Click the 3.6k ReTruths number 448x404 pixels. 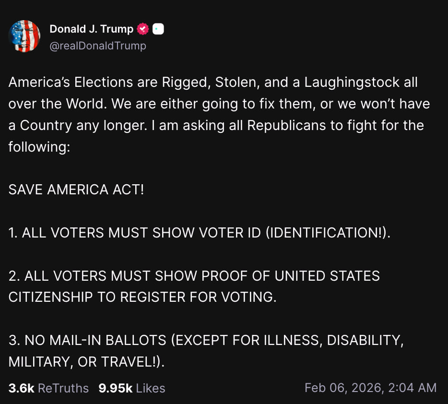pyautogui.click(x=21, y=388)
